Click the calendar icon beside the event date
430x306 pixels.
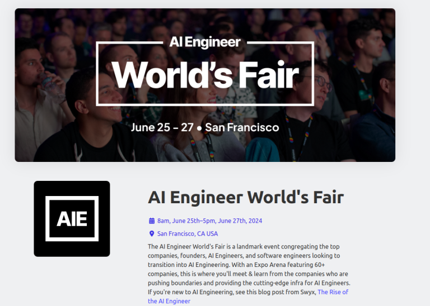[151, 221]
